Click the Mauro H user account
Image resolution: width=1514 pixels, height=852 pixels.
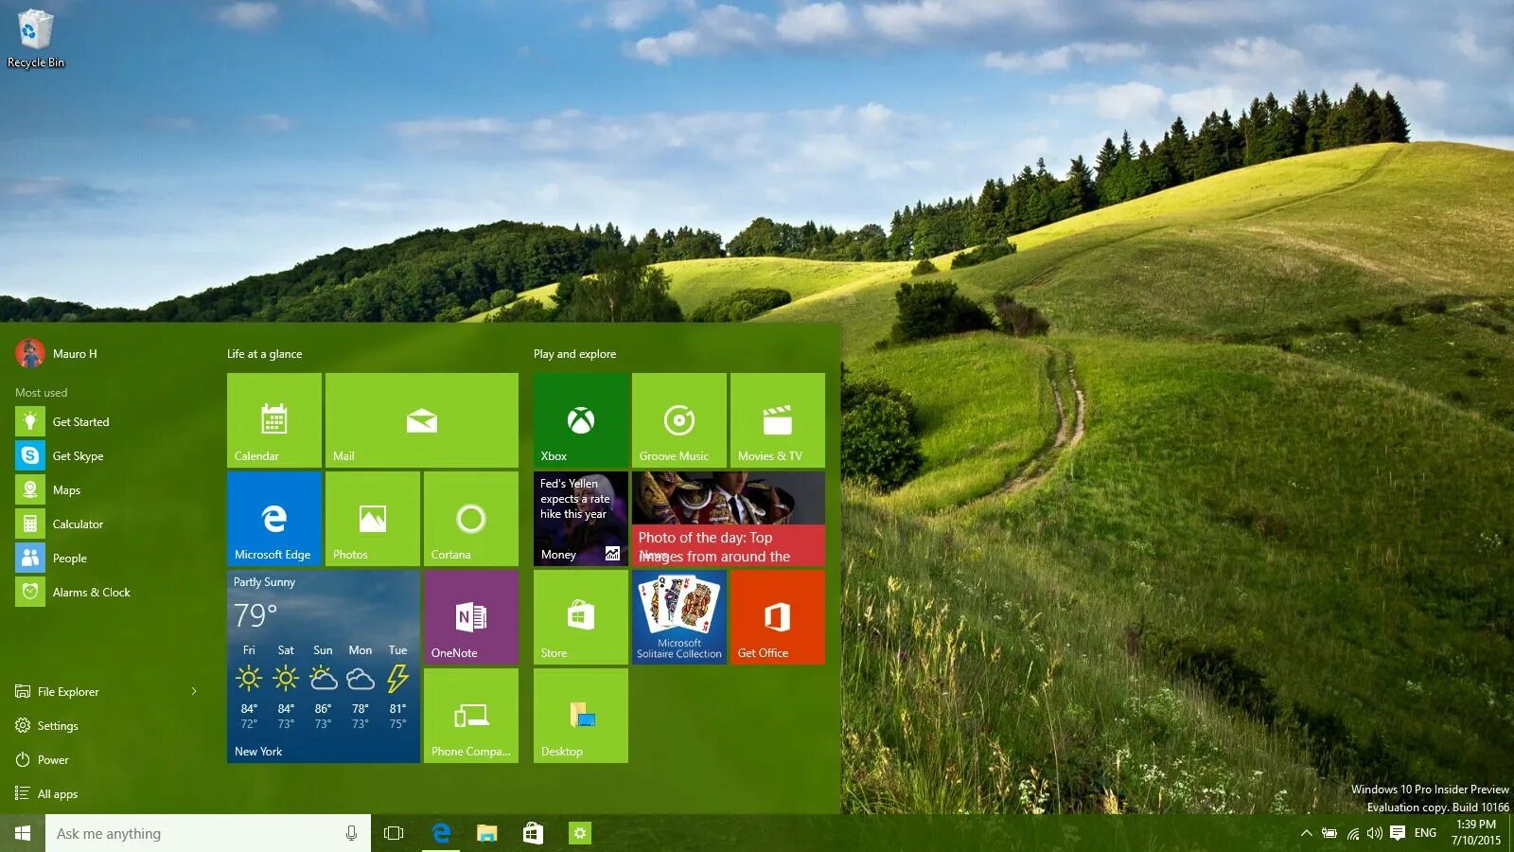(57, 354)
